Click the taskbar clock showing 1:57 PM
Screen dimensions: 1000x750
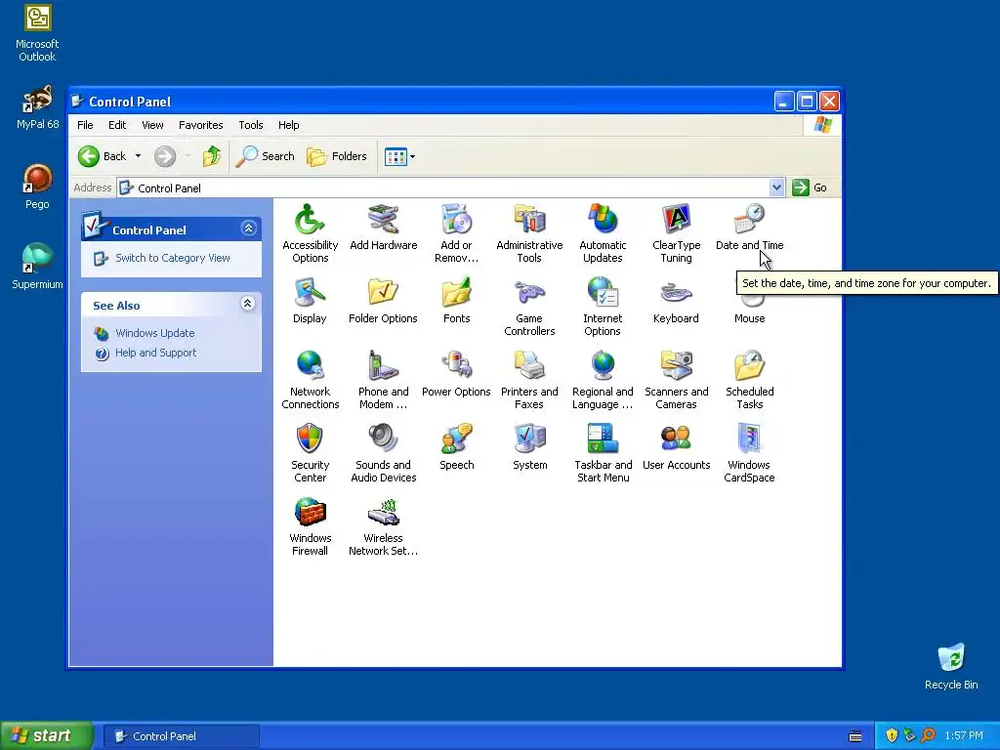(964, 736)
